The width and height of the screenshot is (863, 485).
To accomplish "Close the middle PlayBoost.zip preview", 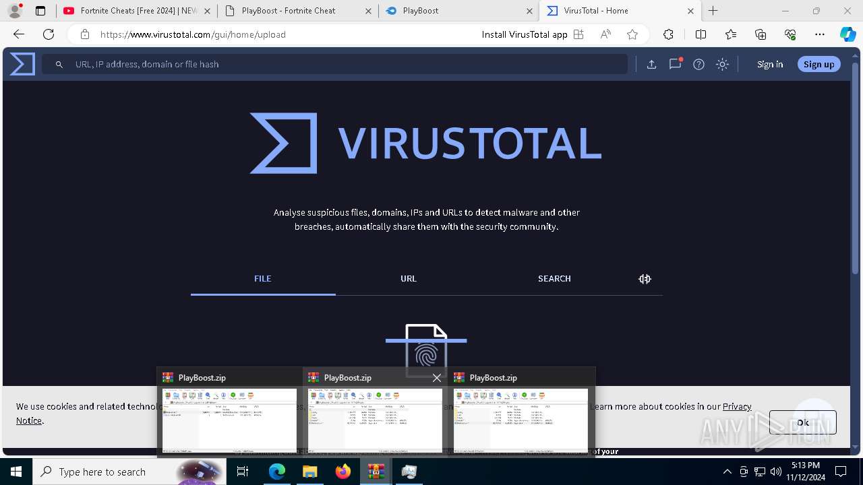I will 437,378.
